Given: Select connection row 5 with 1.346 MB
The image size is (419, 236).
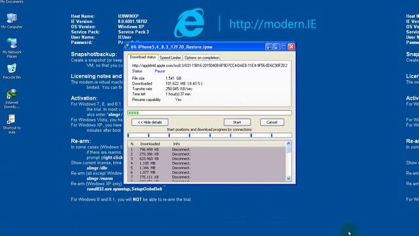Looking at the screenshot, I should 207,168.
